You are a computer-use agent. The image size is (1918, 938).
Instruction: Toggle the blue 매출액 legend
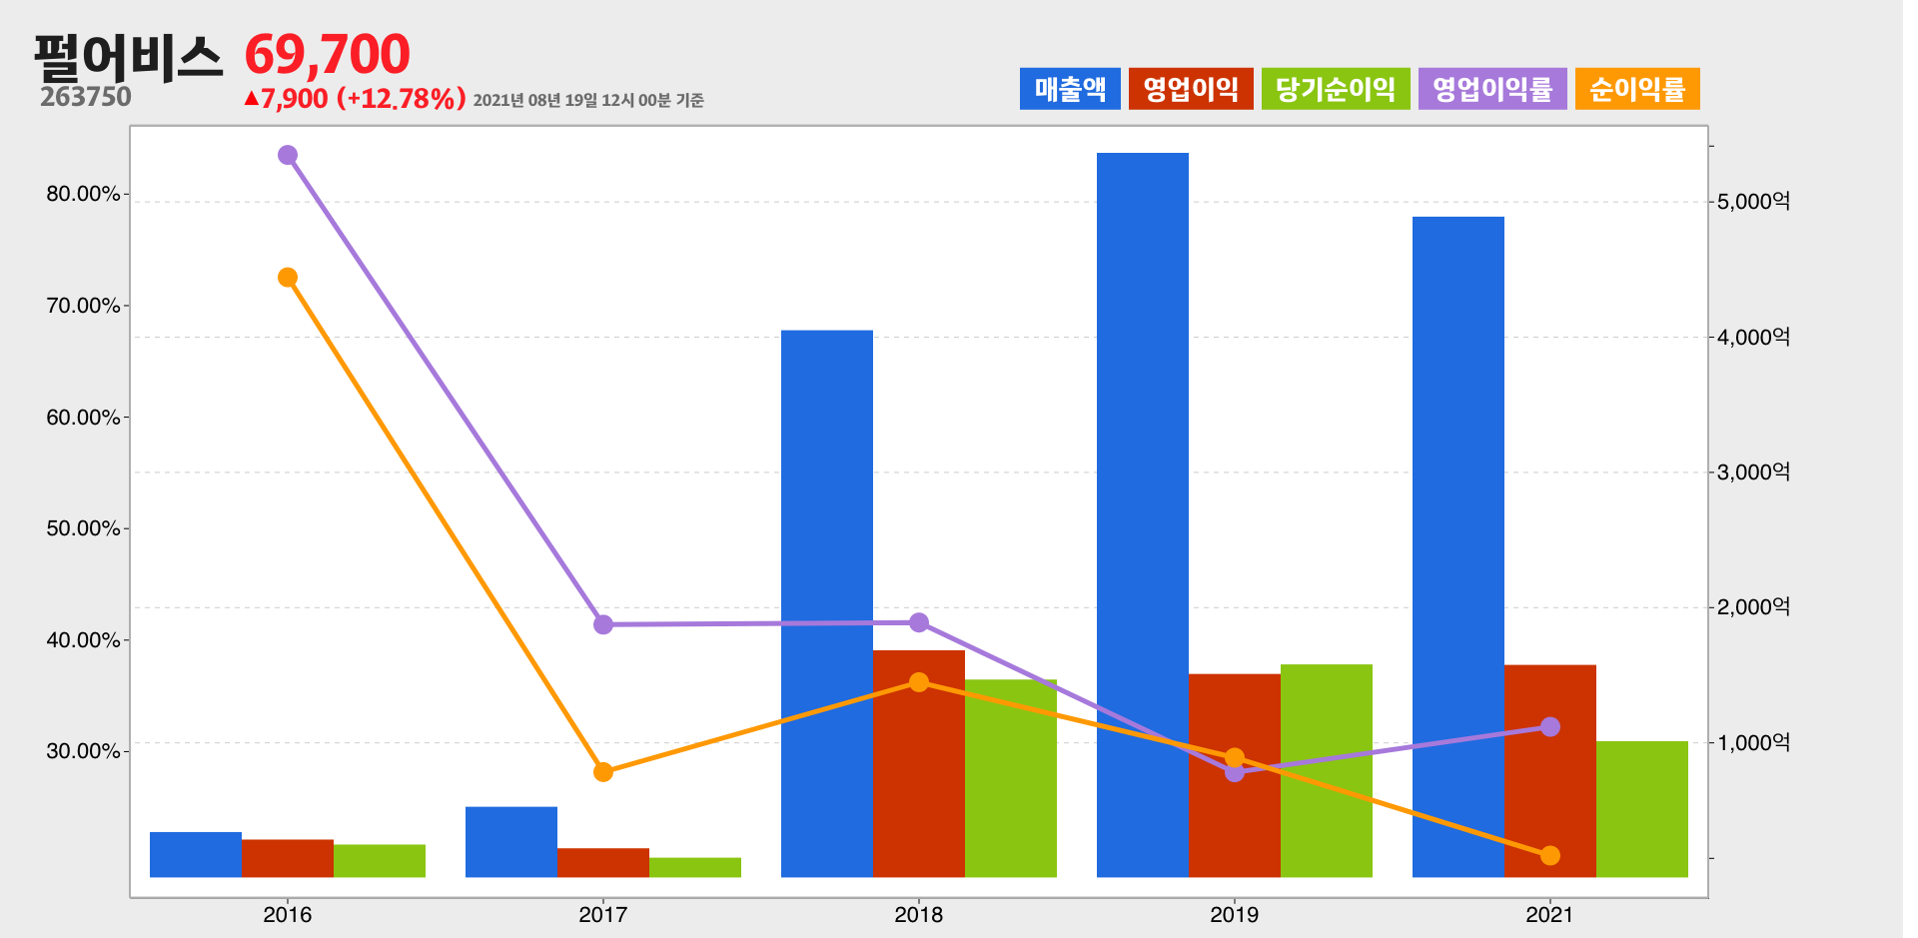1070,89
